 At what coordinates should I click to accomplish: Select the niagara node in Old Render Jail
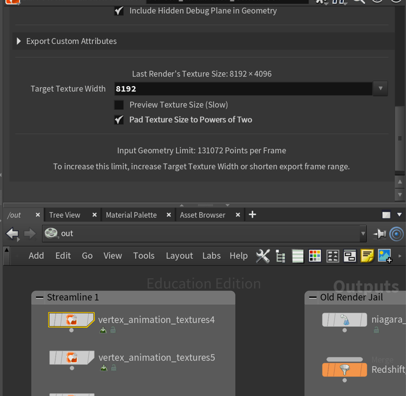coord(344,319)
